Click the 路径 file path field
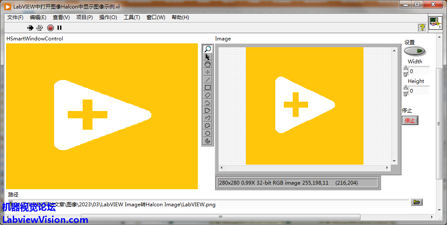Viewport: 447px width, 225px height. click(x=209, y=204)
